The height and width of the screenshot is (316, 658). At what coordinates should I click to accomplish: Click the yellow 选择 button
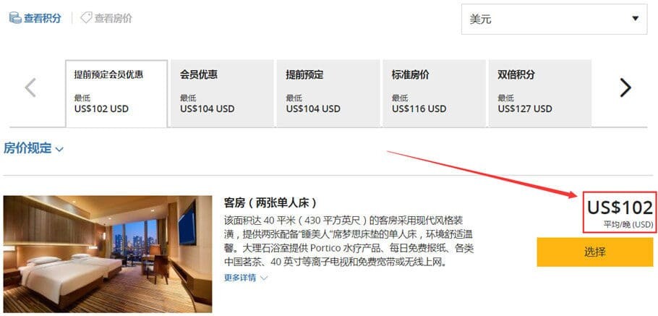click(x=595, y=252)
